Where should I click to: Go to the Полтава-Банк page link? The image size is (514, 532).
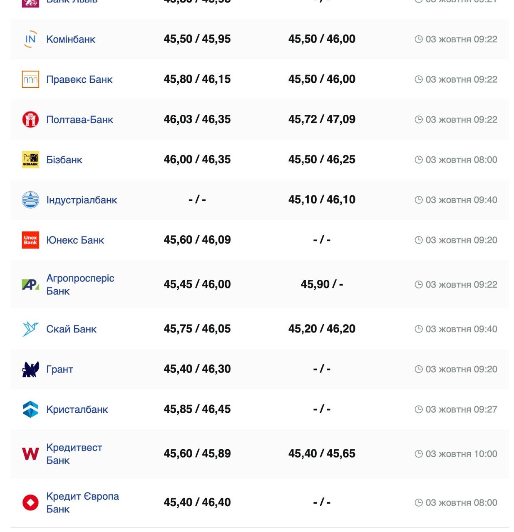(79, 120)
